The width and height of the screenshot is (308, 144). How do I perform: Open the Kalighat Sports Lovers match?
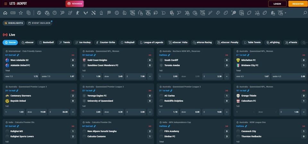tap(22, 136)
